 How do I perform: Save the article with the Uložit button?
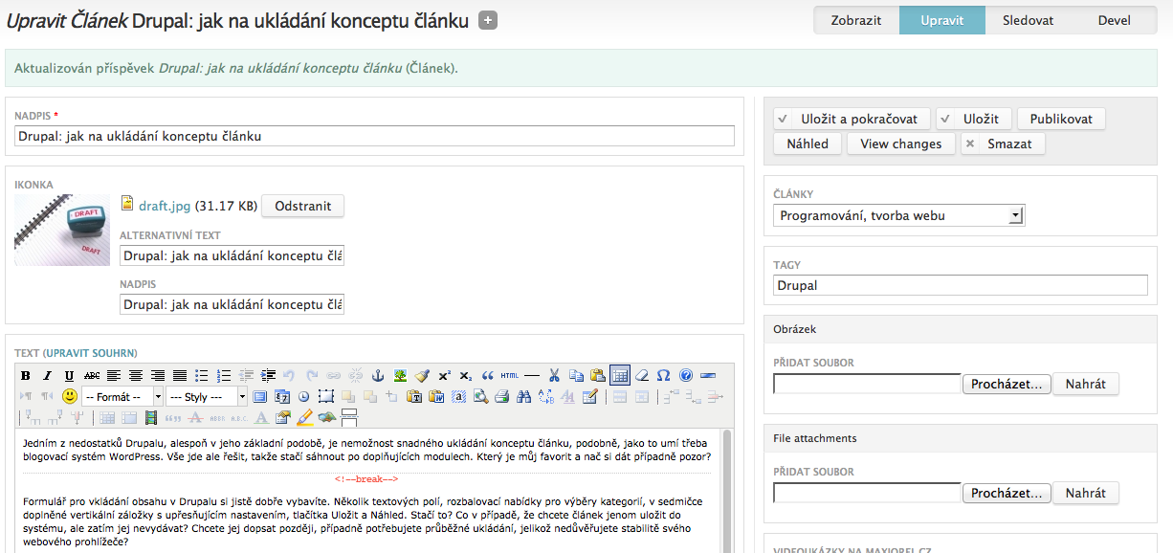pos(973,119)
